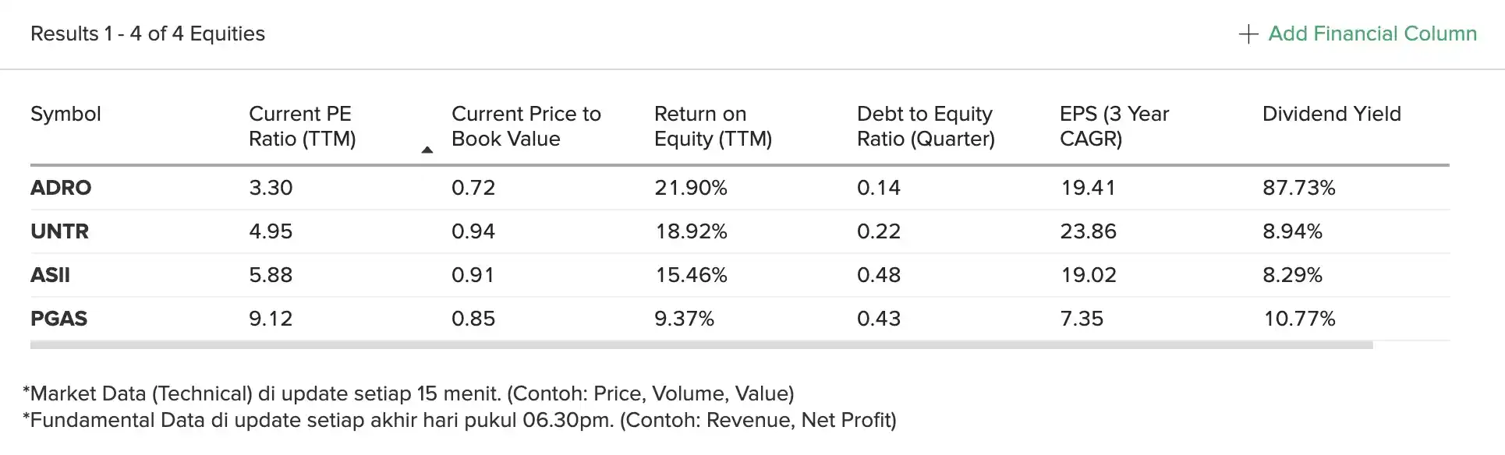Sort by Return on Equity (TTM) column
Screen dimensions: 1505x455
[713, 126]
